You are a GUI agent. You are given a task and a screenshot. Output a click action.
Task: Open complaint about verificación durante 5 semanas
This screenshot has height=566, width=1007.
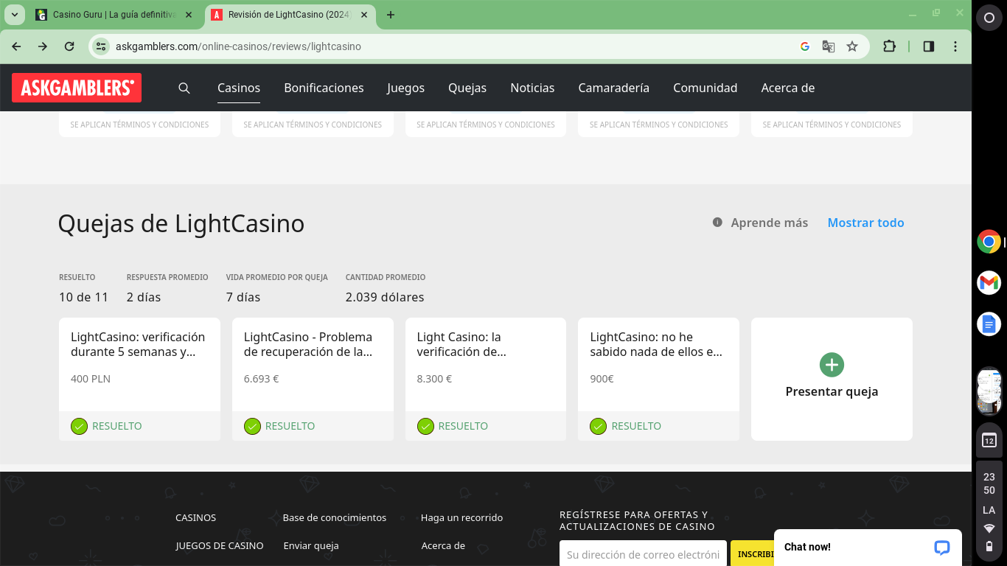coord(138,344)
